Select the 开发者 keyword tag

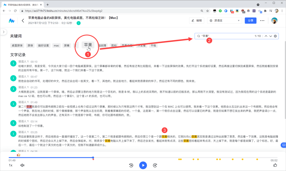coord(141,45)
